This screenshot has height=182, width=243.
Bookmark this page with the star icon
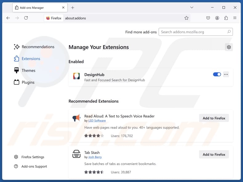pyautogui.click(x=186, y=18)
